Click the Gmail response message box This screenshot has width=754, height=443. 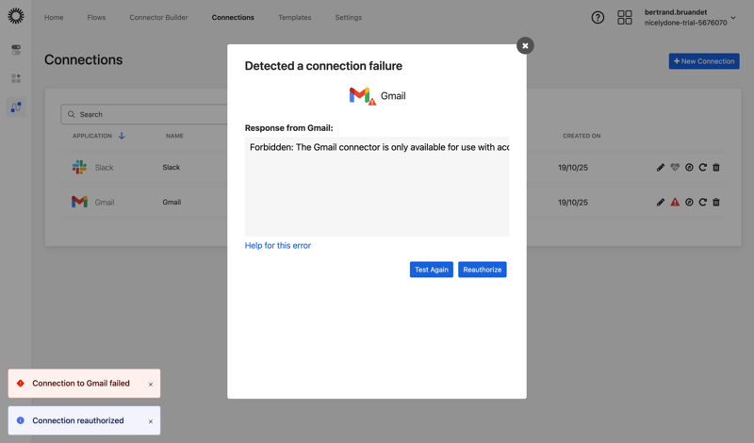click(x=377, y=187)
